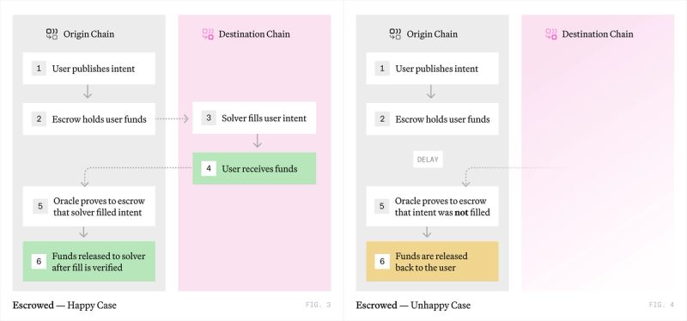Click the pink Destination Chain icon in Fig. 3

pyautogui.click(x=208, y=34)
